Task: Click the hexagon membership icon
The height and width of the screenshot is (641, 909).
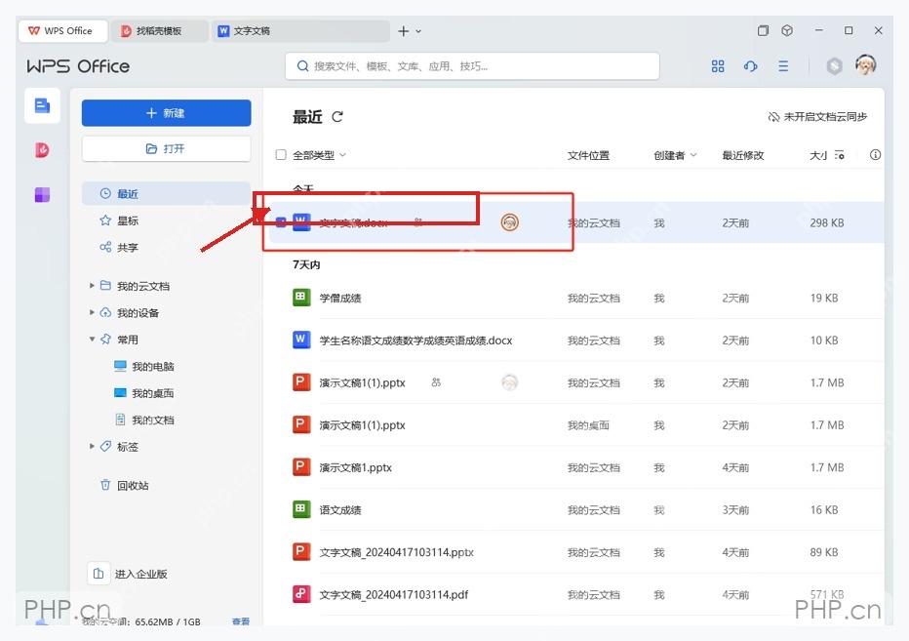Action: click(x=834, y=66)
